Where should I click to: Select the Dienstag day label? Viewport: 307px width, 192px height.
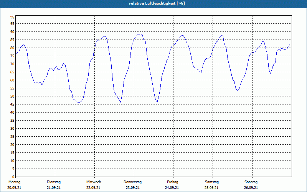[x=54, y=182]
